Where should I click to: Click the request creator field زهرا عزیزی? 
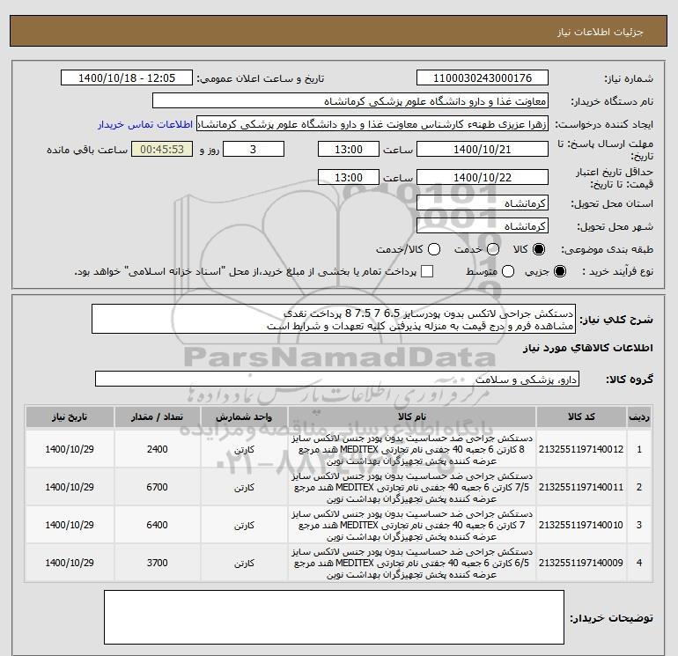[x=372, y=124]
